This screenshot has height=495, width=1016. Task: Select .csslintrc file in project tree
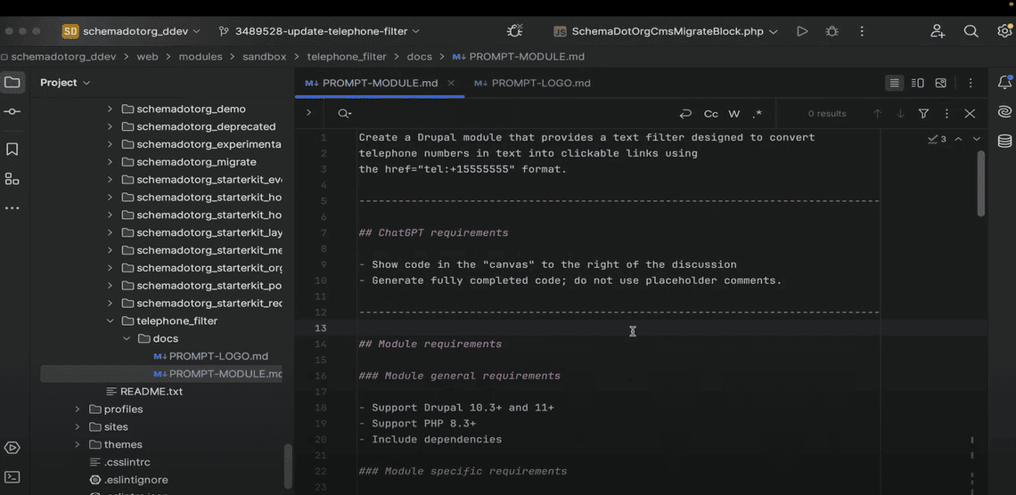click(119, 462)
